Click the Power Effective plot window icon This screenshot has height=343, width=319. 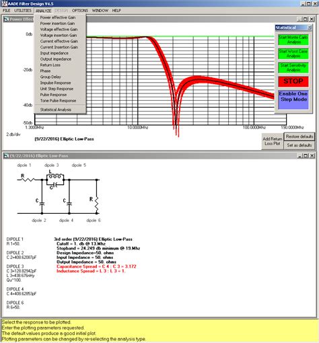pos(6,20)
